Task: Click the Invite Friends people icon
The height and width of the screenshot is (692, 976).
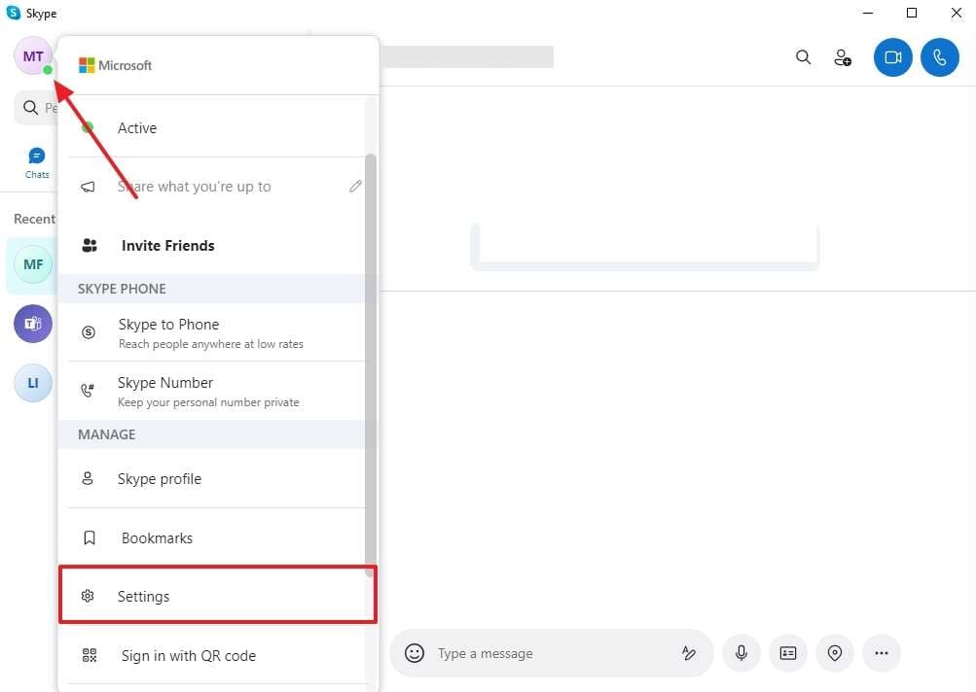Action: (x=90, y=245)
